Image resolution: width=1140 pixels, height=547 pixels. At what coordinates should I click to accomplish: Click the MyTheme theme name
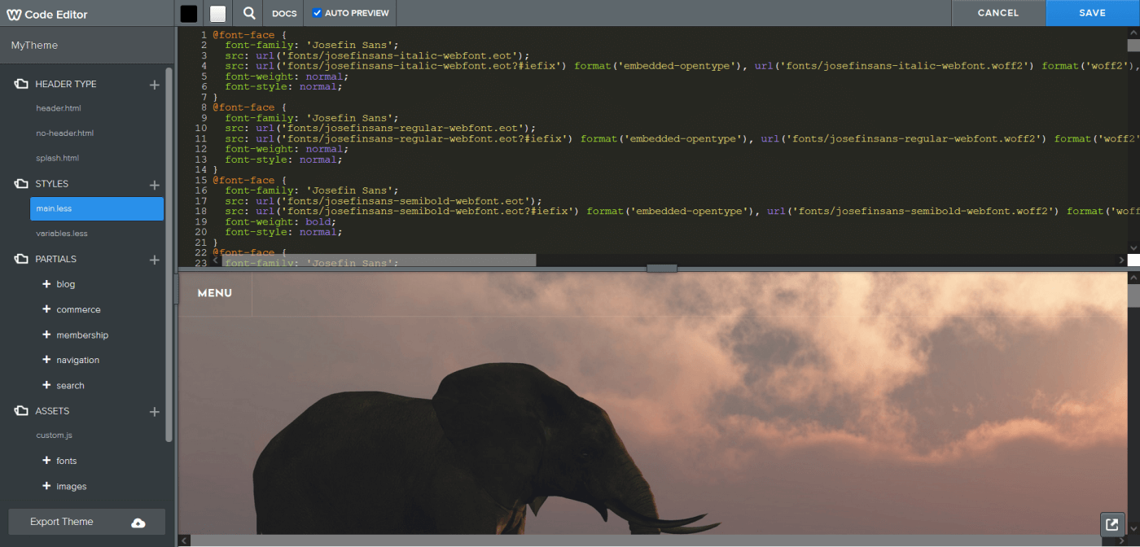pos(34,46)
